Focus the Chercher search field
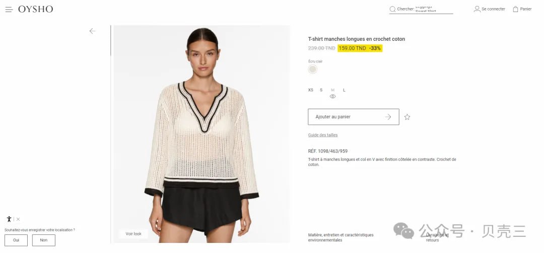Screen dimensions: 544x253 pyautogui.click(x=421, y=10)
